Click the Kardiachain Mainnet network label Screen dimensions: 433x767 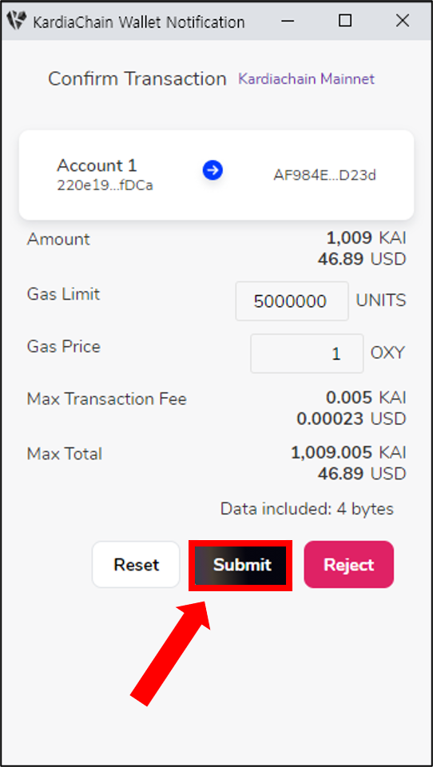tap(306, 79)
